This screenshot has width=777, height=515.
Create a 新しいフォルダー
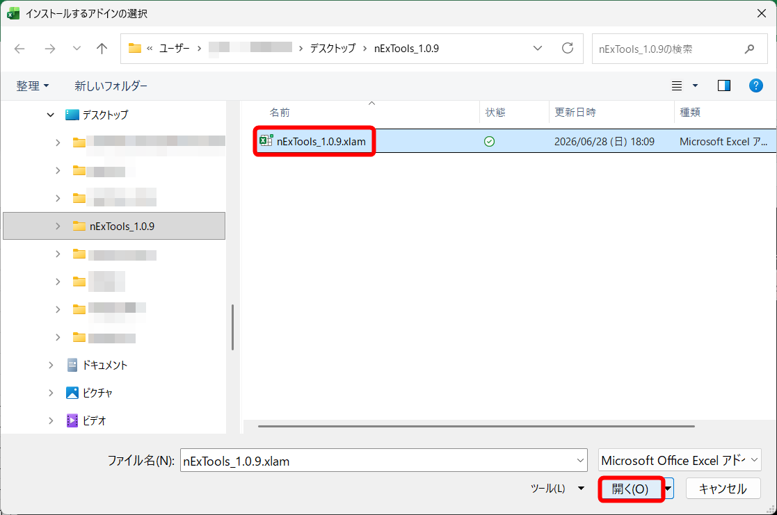tap(111, 85)
